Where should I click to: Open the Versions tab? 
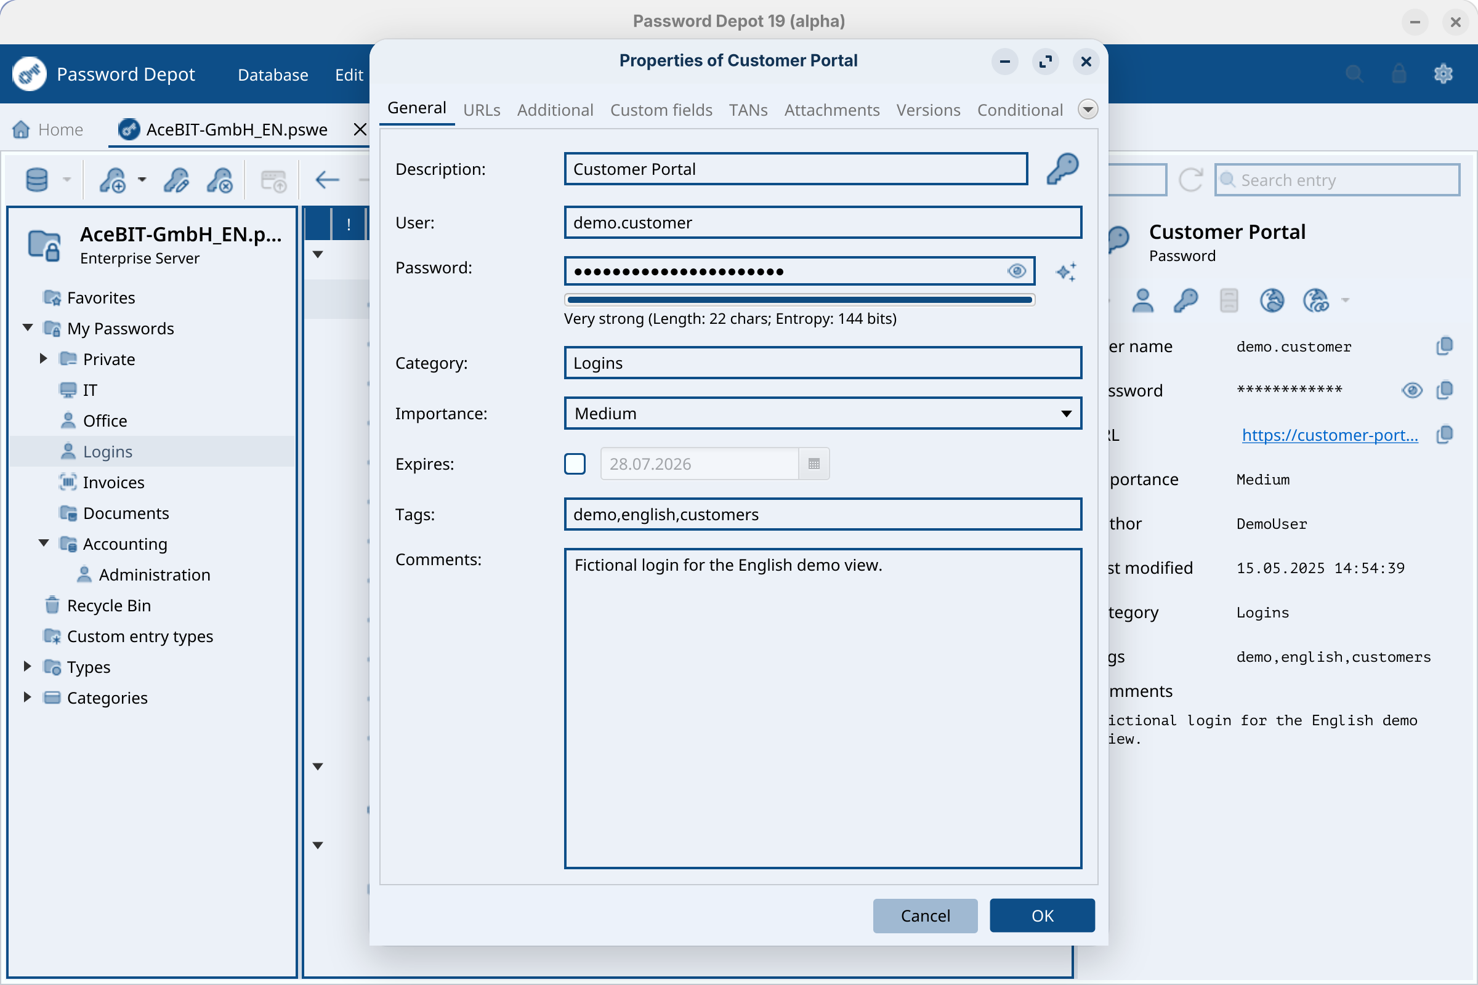coord(928,110)
